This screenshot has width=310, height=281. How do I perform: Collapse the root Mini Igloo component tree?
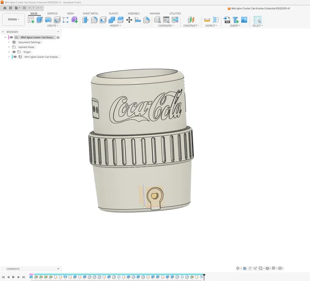click(x=5, y=37)
